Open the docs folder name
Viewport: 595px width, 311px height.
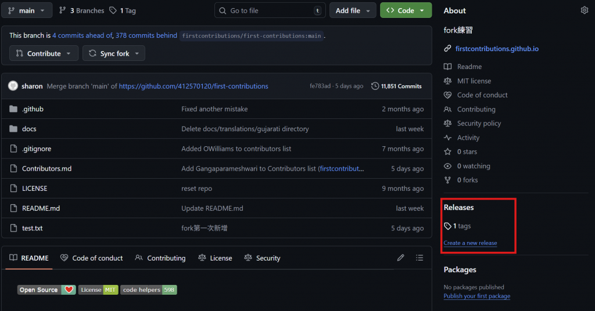29,129
